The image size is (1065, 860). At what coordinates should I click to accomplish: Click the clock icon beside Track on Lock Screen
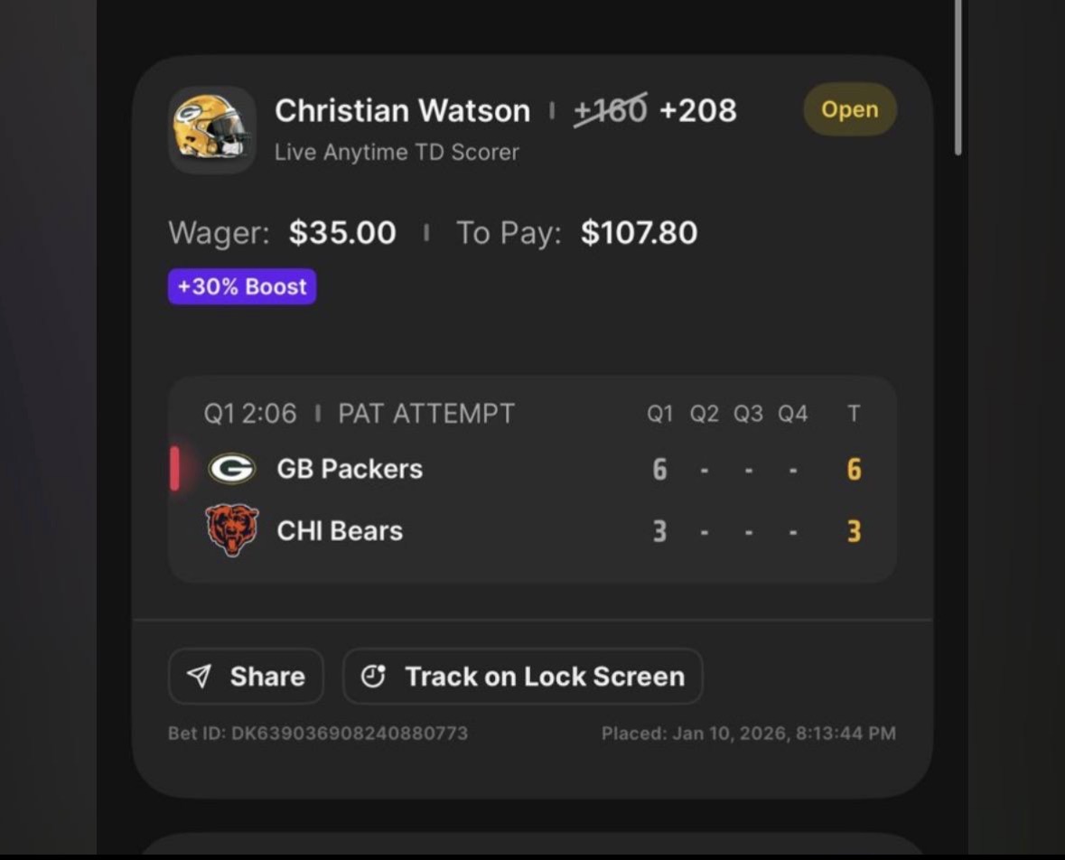pyautogui.click(x=373, y=677)
